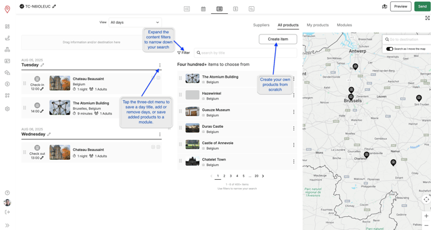Viewport: 431px width, 230px height.
Task: Focus the Go to destination field
Action: point(407,39)
